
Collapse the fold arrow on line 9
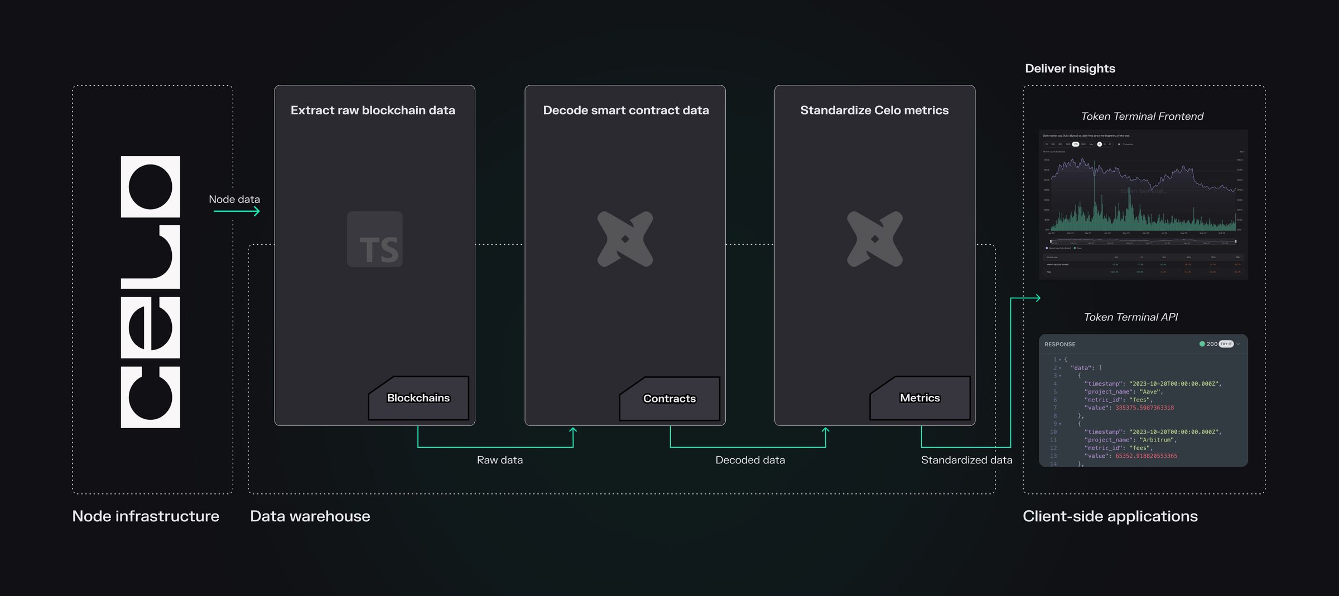point(1060,424)
